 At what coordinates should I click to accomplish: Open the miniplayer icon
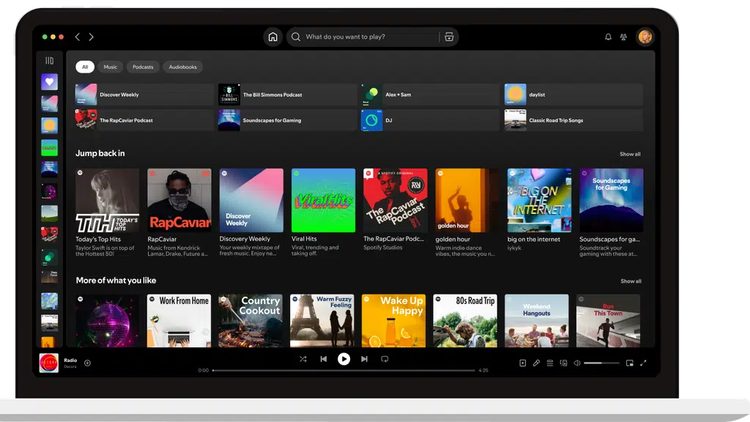[629, 363]
